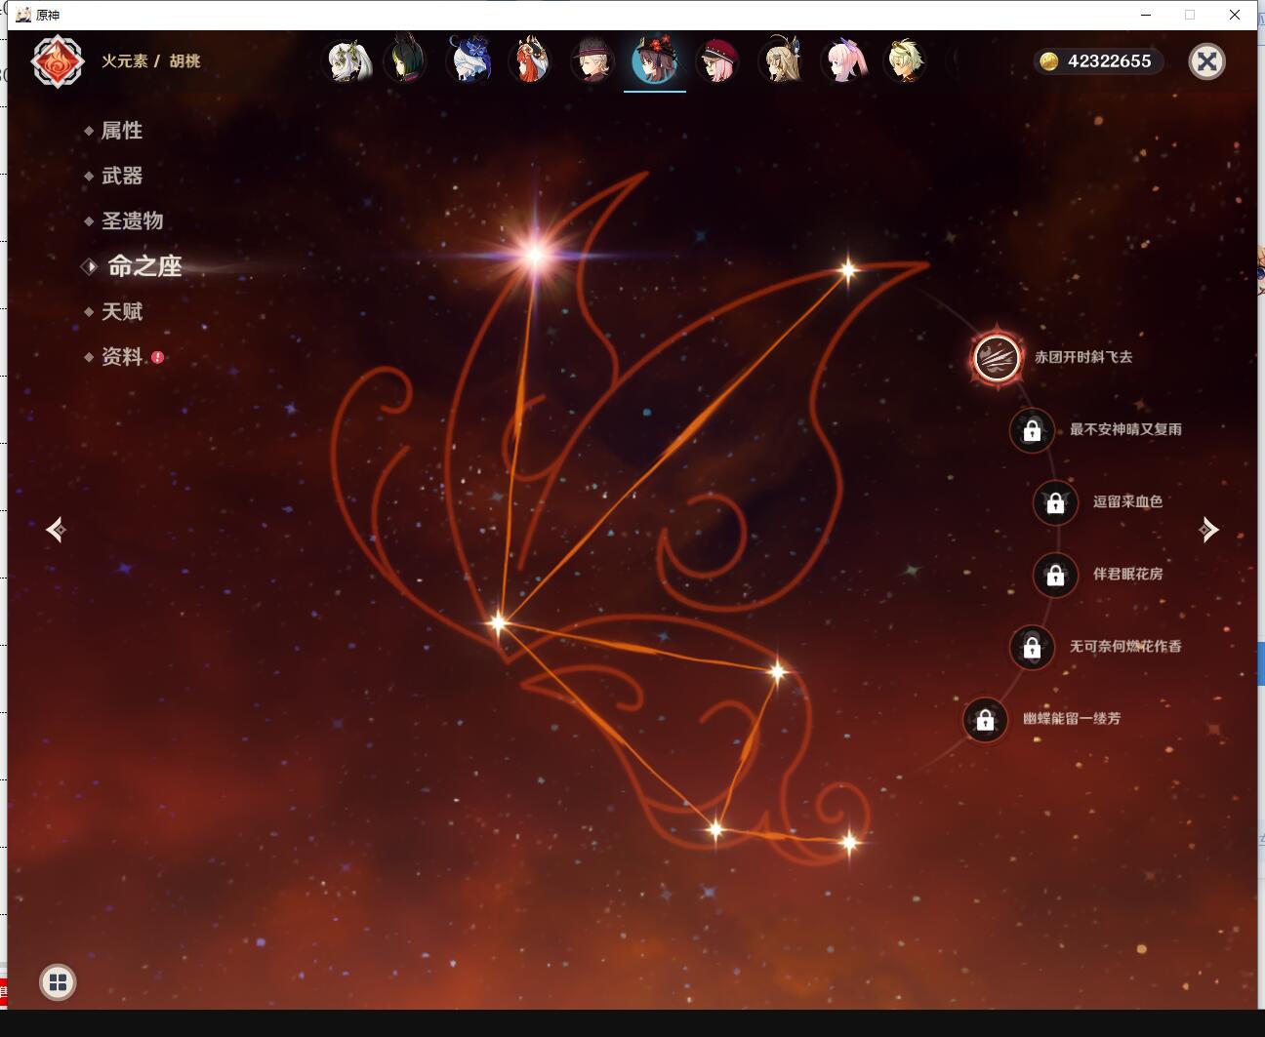Click the 无可奈何燃花作香 label text
The width and height of the screenshot is (1265, 1037).
point(1125,646)
